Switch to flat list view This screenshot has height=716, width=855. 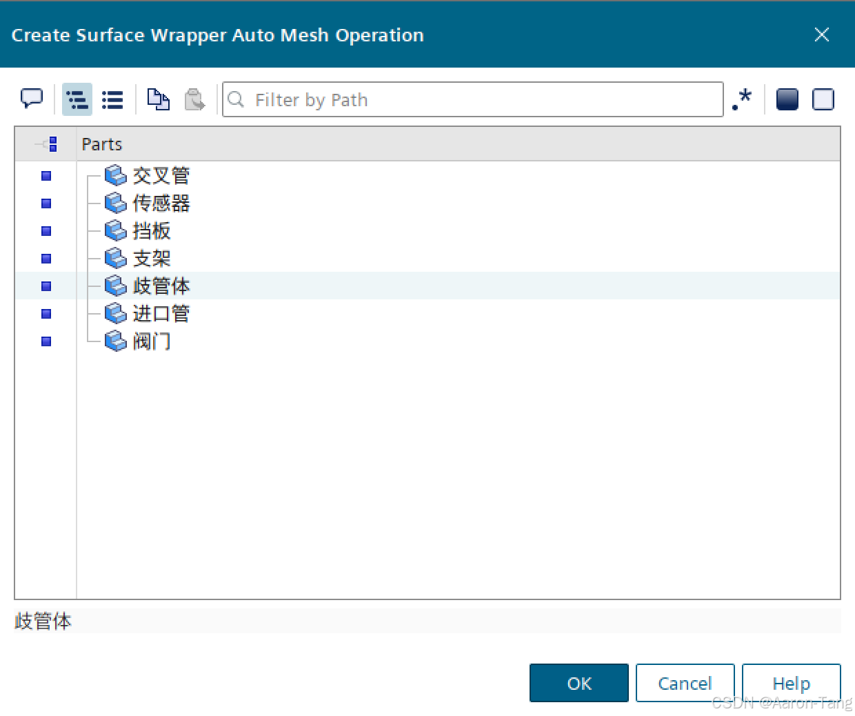tap(112, 99)
